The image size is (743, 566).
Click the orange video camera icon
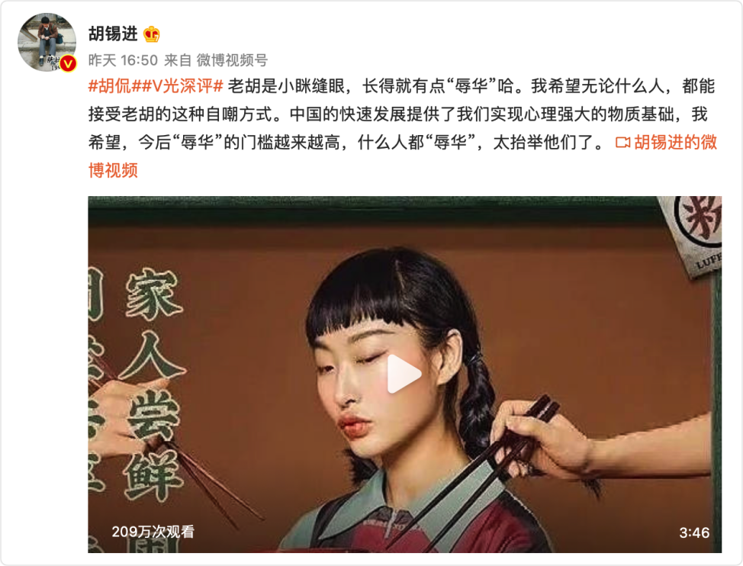coord(622,142)
